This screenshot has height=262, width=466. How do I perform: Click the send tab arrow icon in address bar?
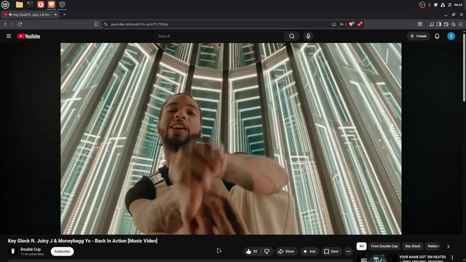pos(342,24)
